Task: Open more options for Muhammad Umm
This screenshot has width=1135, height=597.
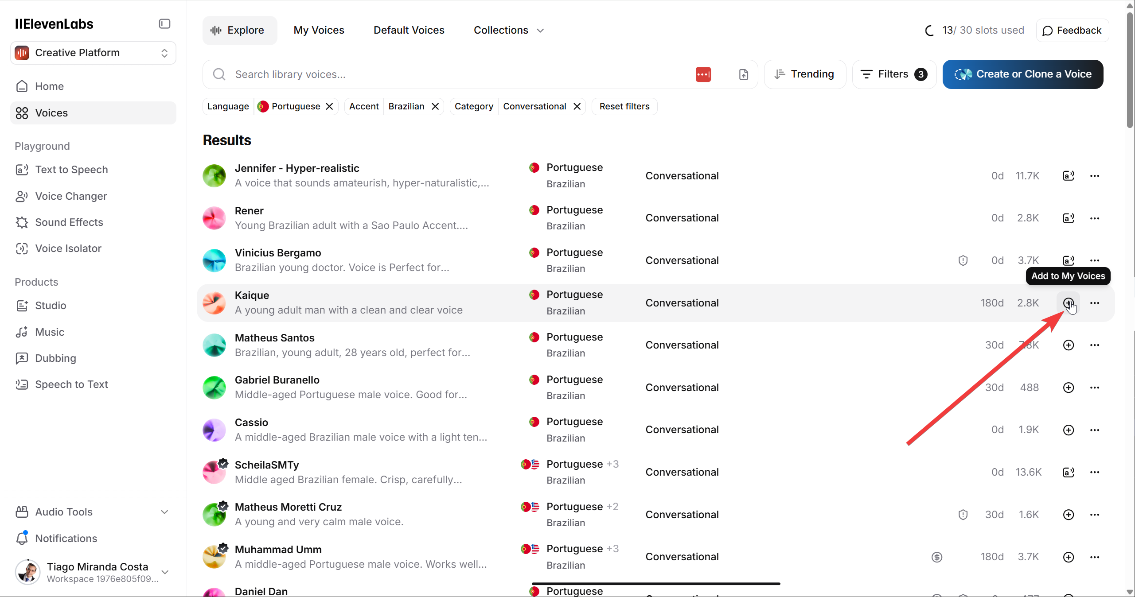Action: tap(1094, 557)
